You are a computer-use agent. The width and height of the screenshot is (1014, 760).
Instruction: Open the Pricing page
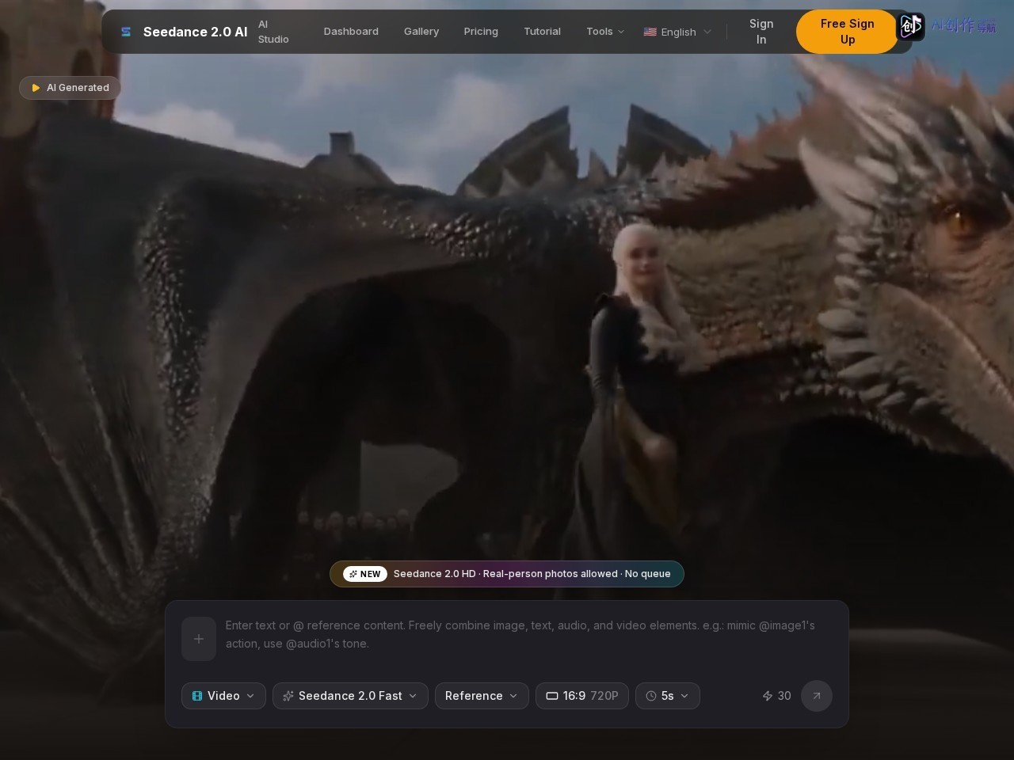pyautogui.click(x=481, y=32)
